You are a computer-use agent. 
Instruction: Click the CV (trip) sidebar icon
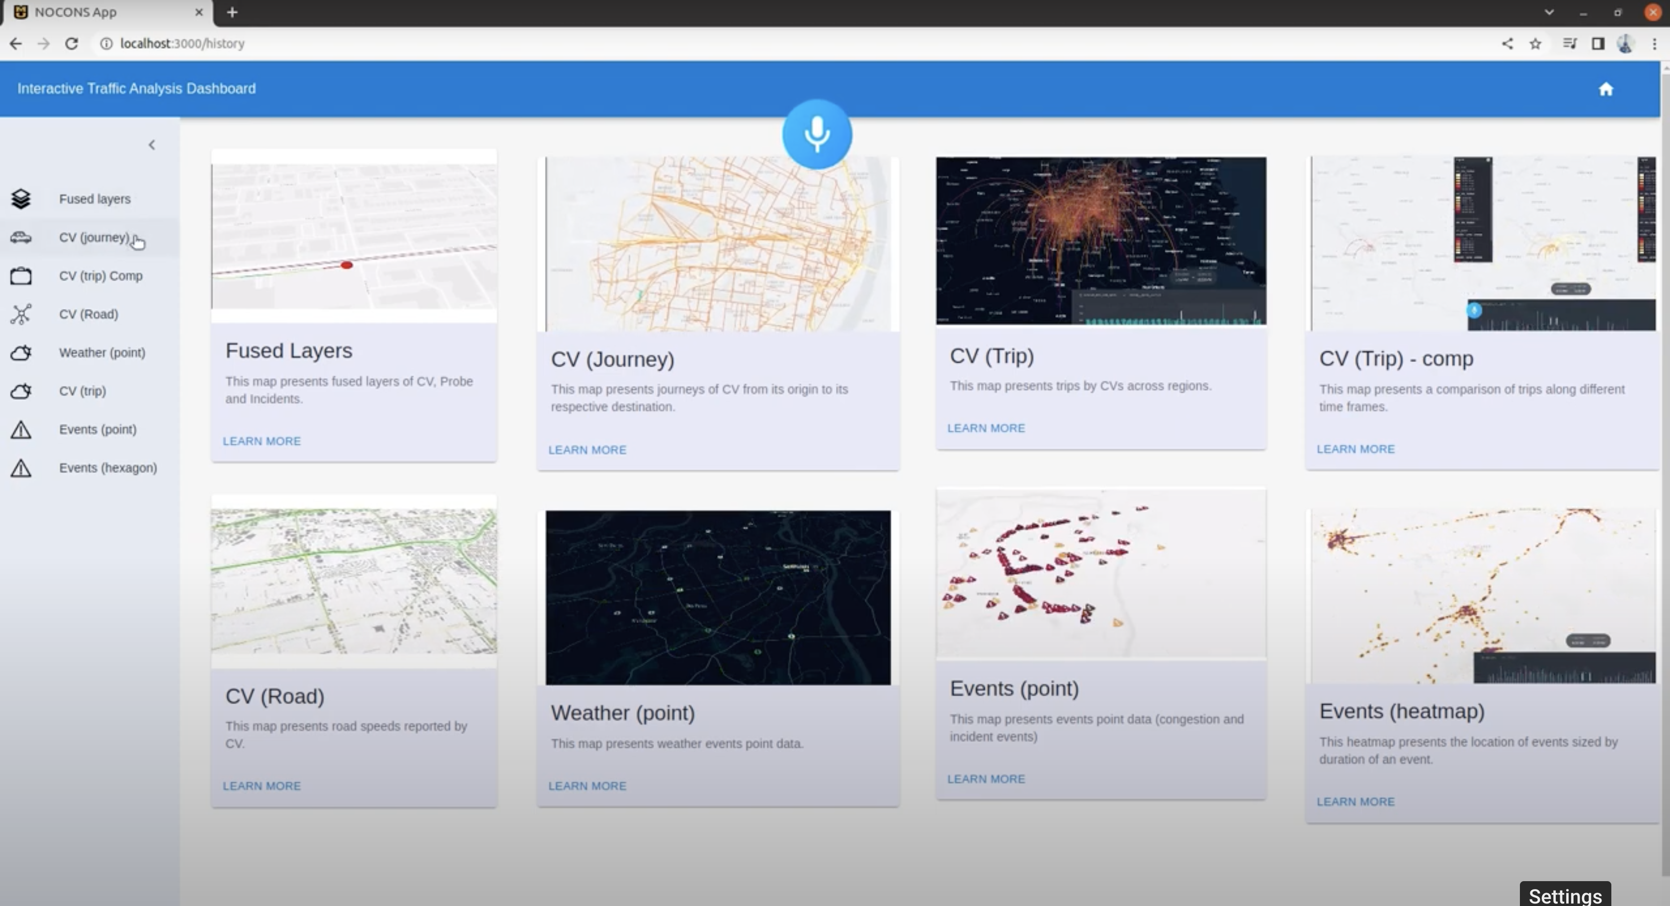point(21,391)
